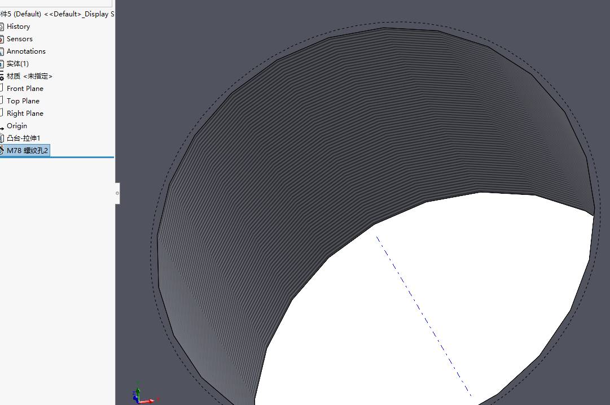Image resolution: width=610 pixels, height=405 pixels.
Task: Select Front Plane in the feature tree
Action: point(25,89)
